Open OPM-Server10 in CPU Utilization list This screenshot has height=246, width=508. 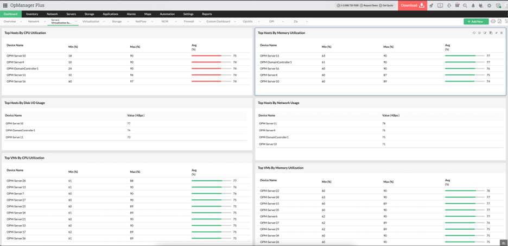tap(16, 56)
